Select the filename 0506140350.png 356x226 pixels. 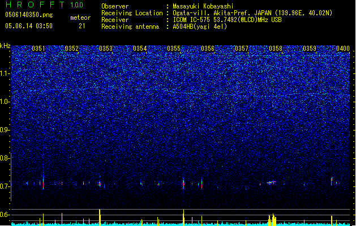(29, 15)
